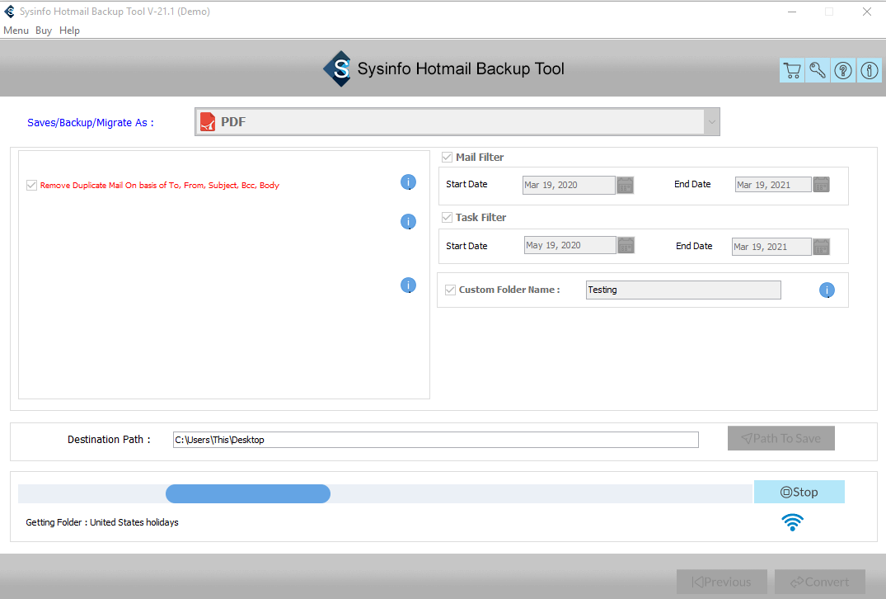Open the Menu menu
The height and width of the screenshot is (599, 886).
pyautogui.click(x=16, y=31)
